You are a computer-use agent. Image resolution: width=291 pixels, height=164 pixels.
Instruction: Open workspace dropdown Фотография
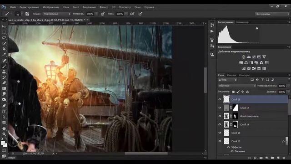(272, 14)
